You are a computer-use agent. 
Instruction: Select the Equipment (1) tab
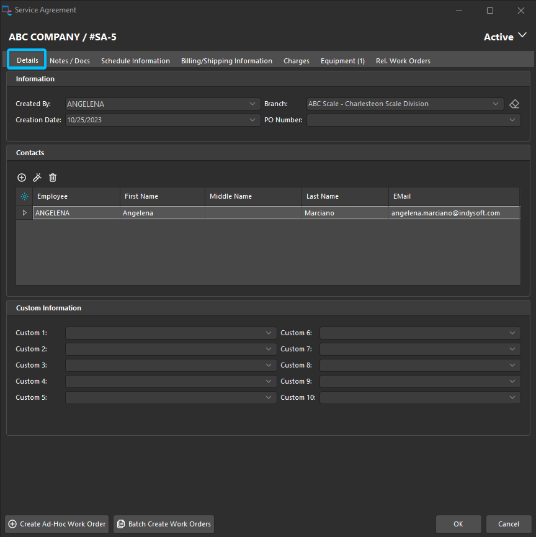[342, 61]
